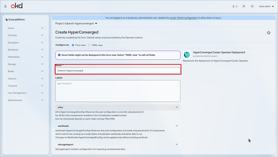Open the notifications bell
Viewport: 278px width, 157px height.
coord(235,6)
